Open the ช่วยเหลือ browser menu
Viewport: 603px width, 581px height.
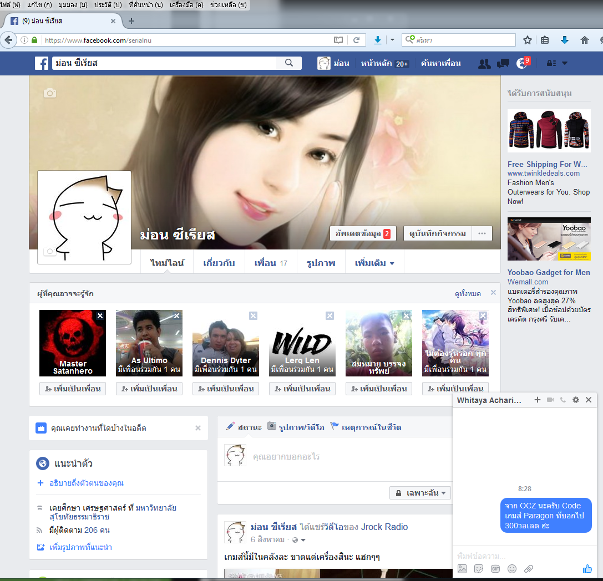(x=229, y=5)
